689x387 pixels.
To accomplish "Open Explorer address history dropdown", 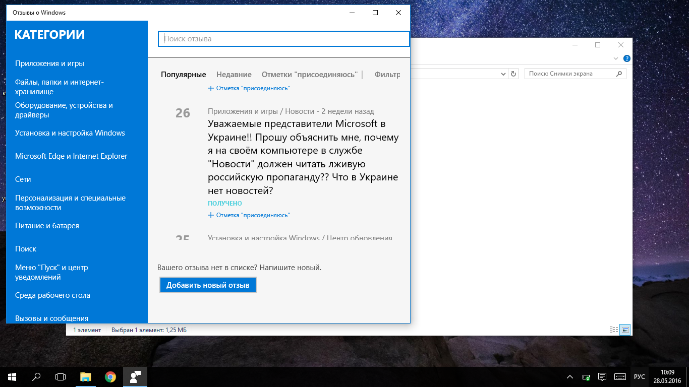I will 503,74.
